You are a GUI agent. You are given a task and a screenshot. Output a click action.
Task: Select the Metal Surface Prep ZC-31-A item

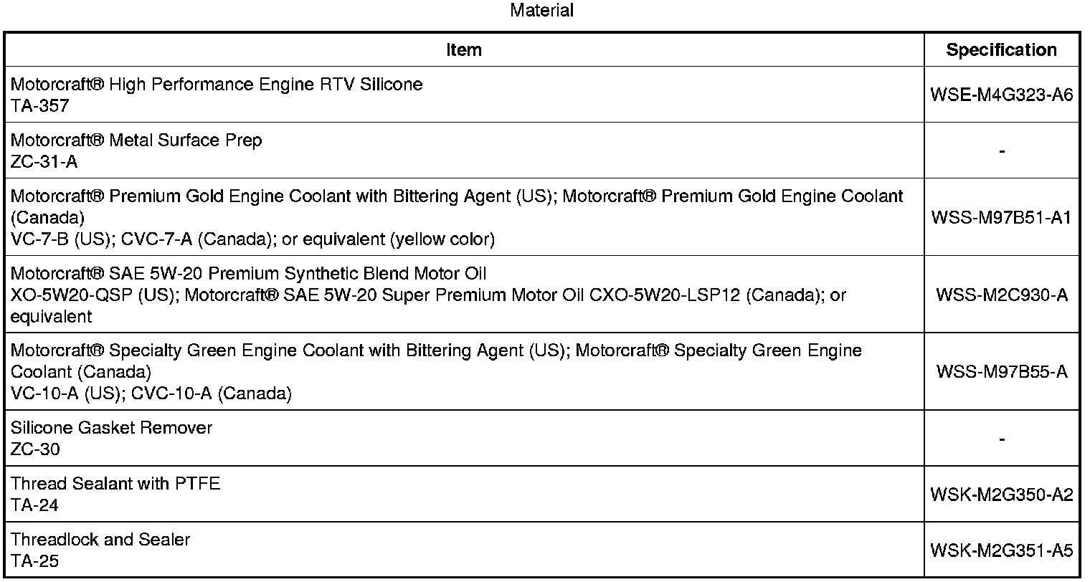[x=136, y=140]
